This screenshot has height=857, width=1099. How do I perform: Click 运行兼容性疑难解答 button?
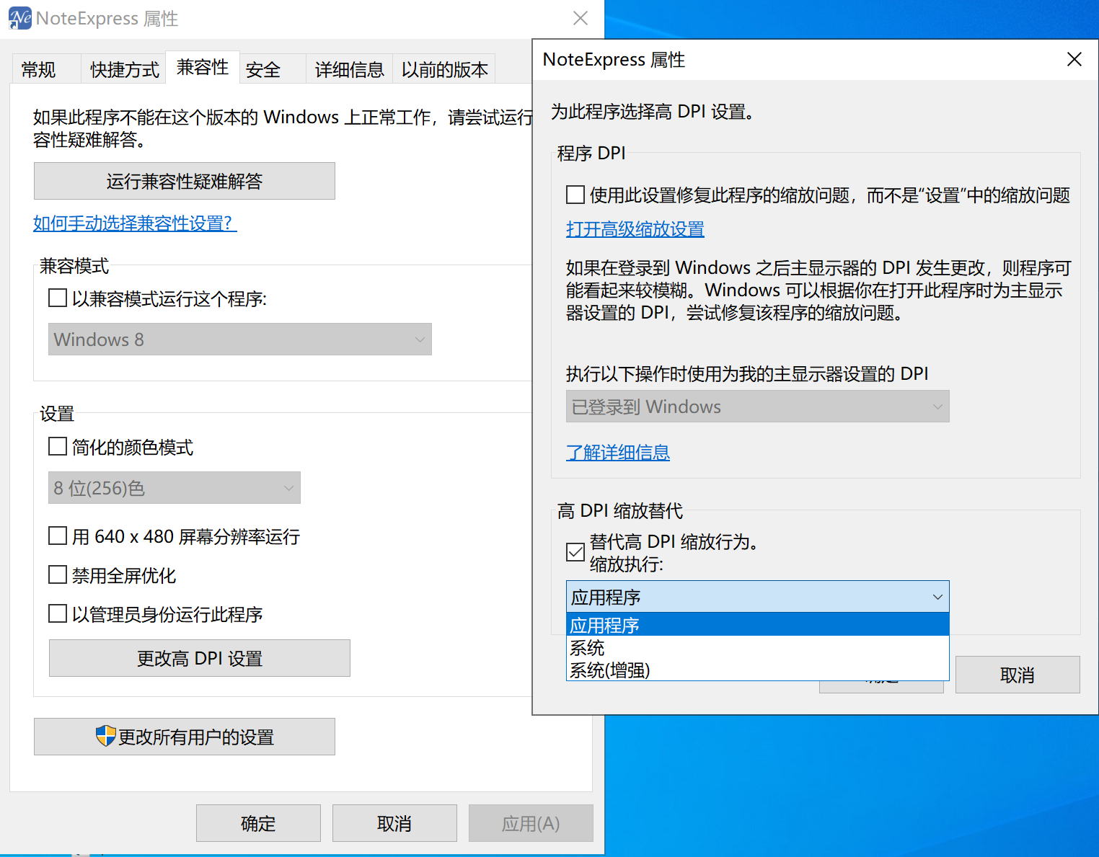click(185, 181)
